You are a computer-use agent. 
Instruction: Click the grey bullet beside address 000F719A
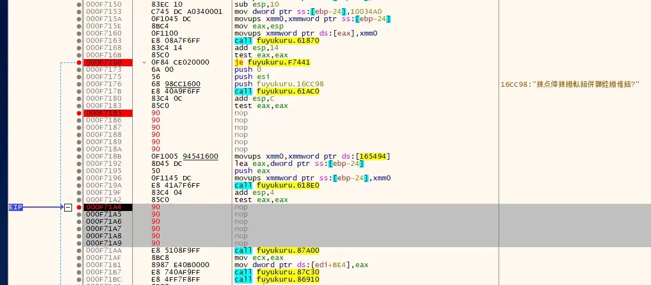coord(79,185)
